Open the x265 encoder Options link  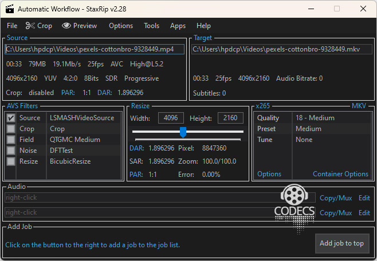(269, 174)
